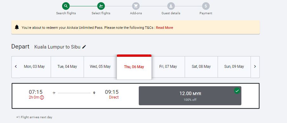
Task: Show later dates with right chevron
Action: (x=255, y=67)
